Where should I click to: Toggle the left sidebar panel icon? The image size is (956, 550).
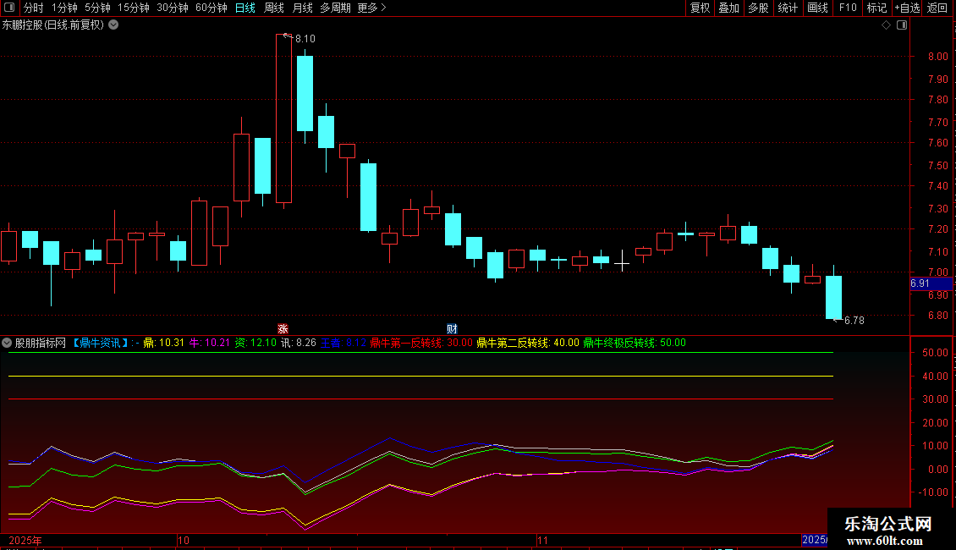(x=8, y=8)
